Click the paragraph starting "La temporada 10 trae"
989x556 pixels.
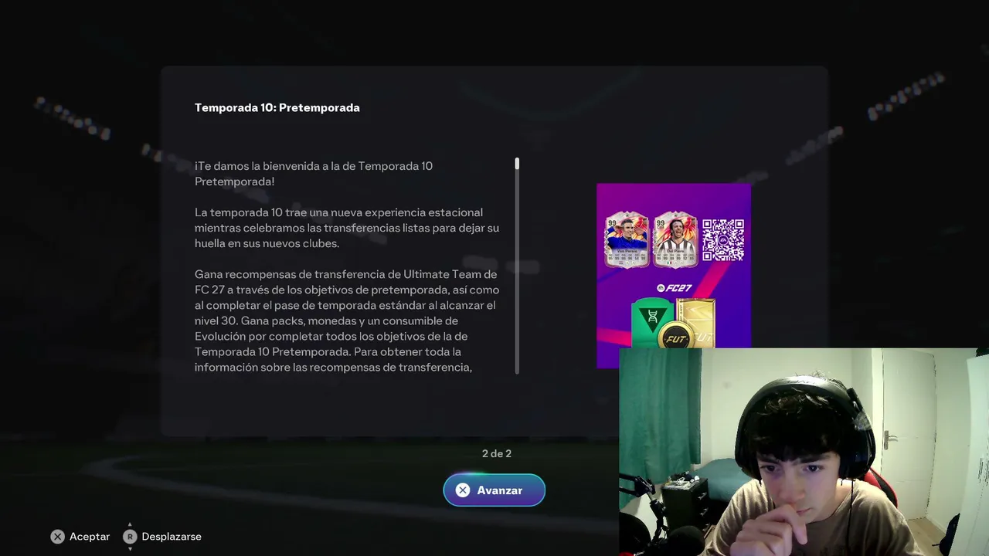tap(347, 228)
